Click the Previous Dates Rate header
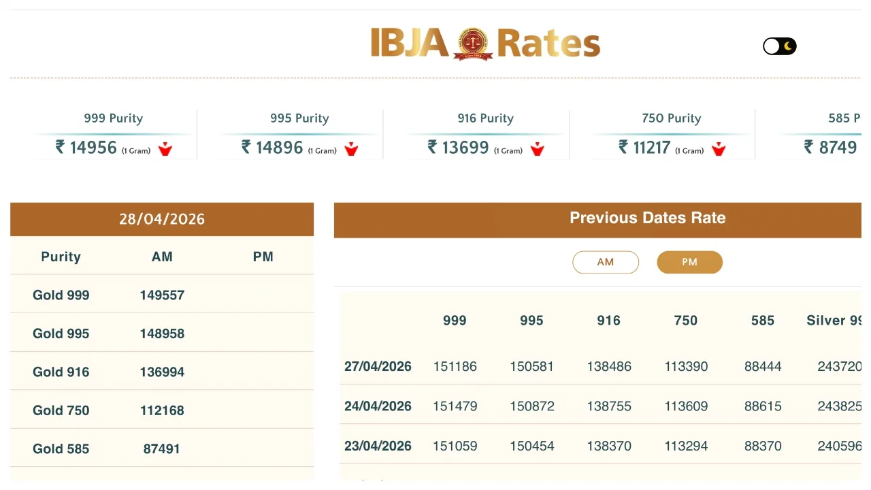 [x=647, y=218]
